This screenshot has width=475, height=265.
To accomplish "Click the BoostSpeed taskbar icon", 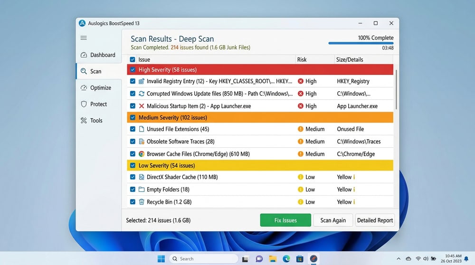I will pos(313,259).
